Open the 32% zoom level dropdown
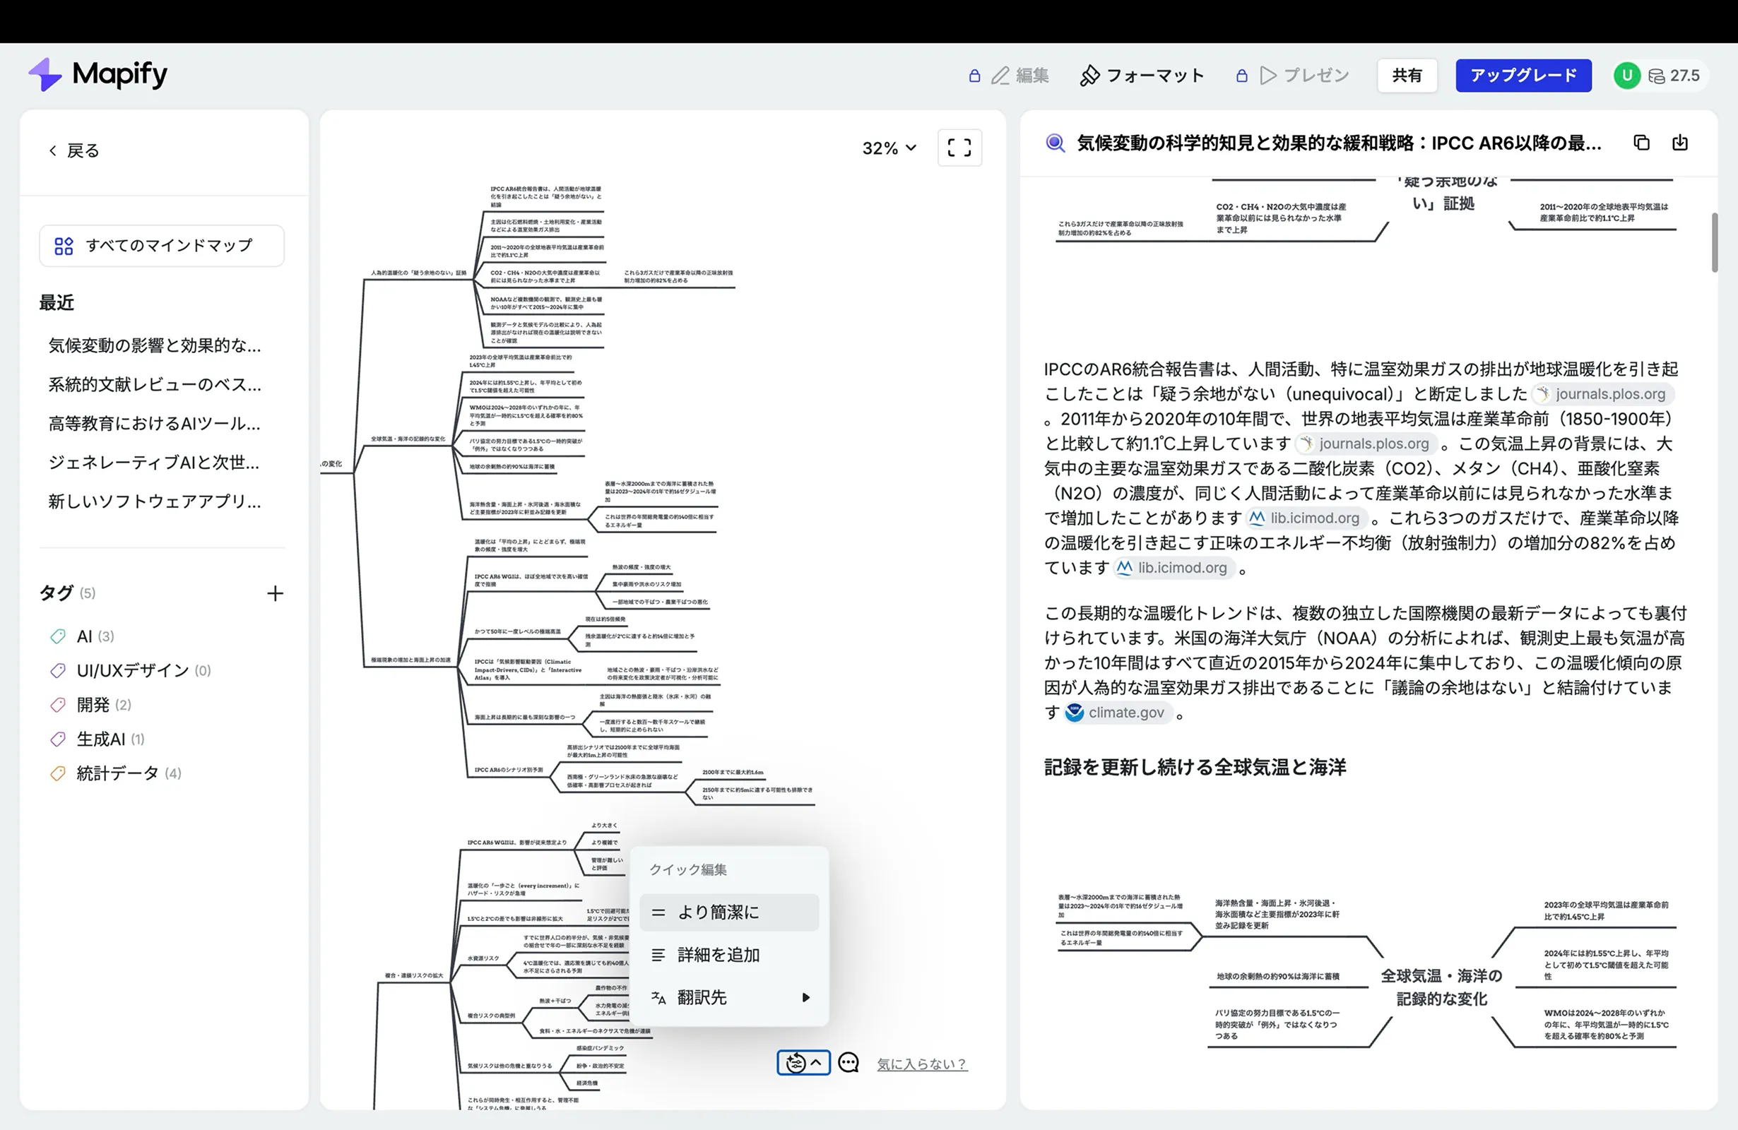The width and height of the screenshot is (1738, 1130). coord(888,148)
